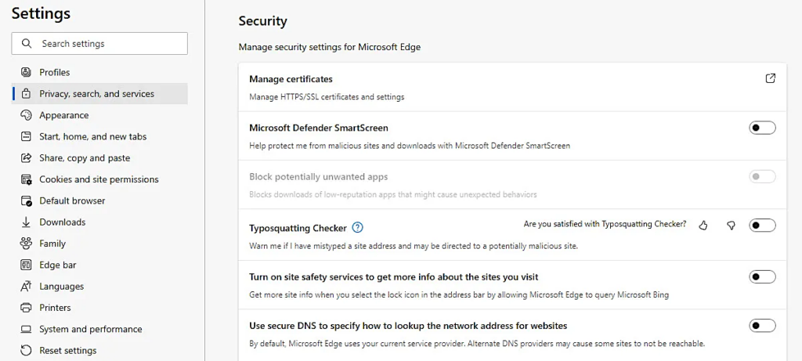Screen dimensions: 802x361
Task: Open external link icon for Manage certificates
Action: tap(771, 78)
